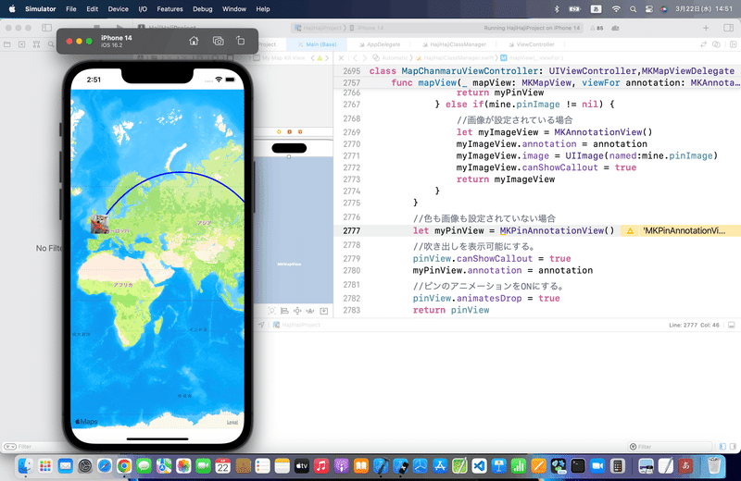
Task: Open the Simulator File menu
Action: click(71, 9)
